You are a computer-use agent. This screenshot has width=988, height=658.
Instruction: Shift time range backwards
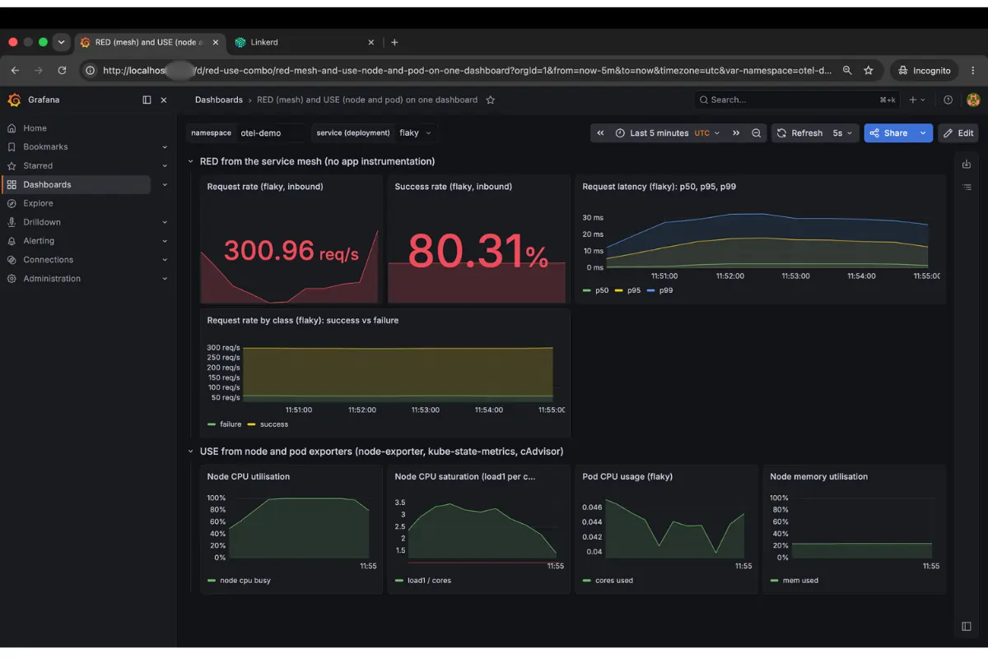(x=600, y=133)
